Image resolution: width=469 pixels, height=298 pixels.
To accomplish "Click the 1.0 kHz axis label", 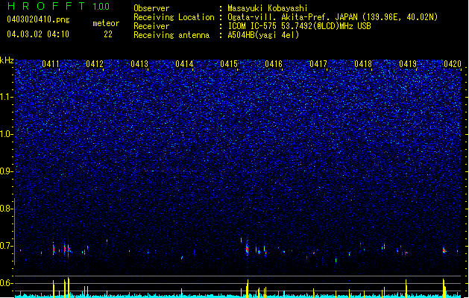I will 6,134.
